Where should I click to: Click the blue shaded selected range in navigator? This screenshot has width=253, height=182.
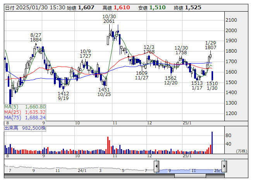pyautogui.click(x=190, y=171)
